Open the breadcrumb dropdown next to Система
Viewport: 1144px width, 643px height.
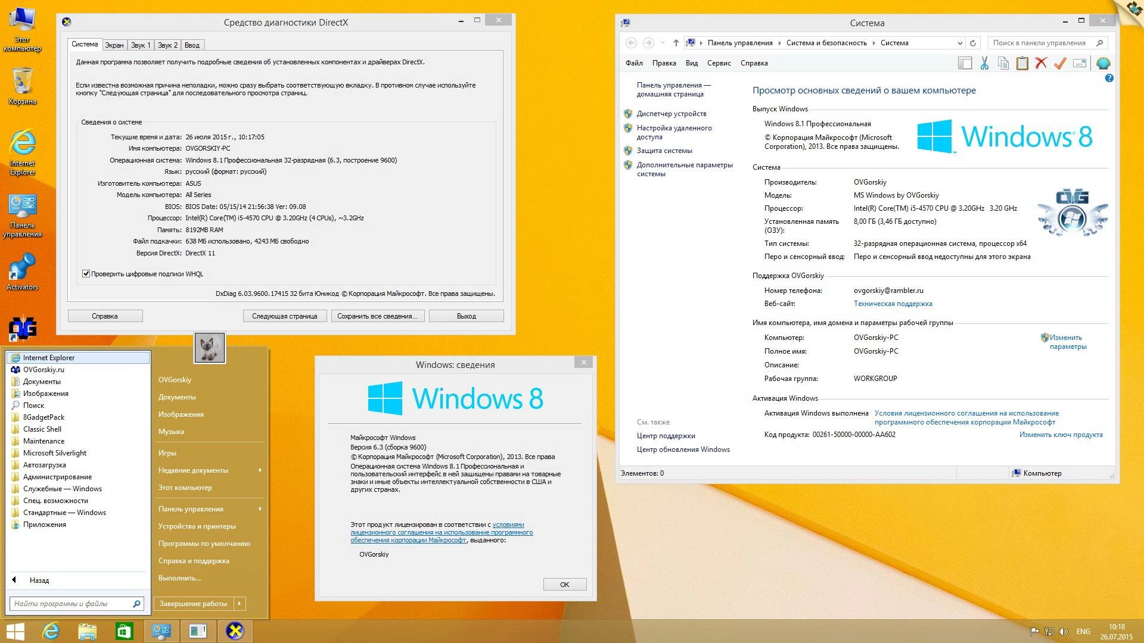(x=959, y=43)
